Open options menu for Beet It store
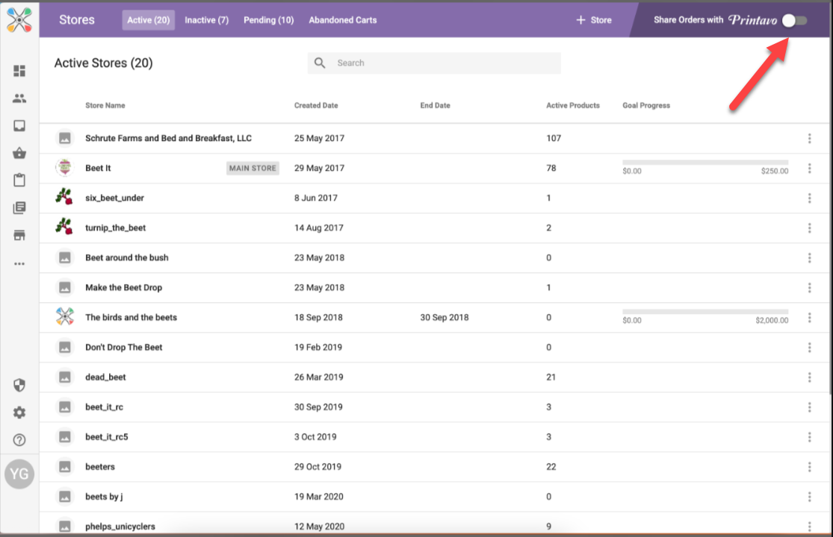The image size is (833, 537). pos(809,169)
